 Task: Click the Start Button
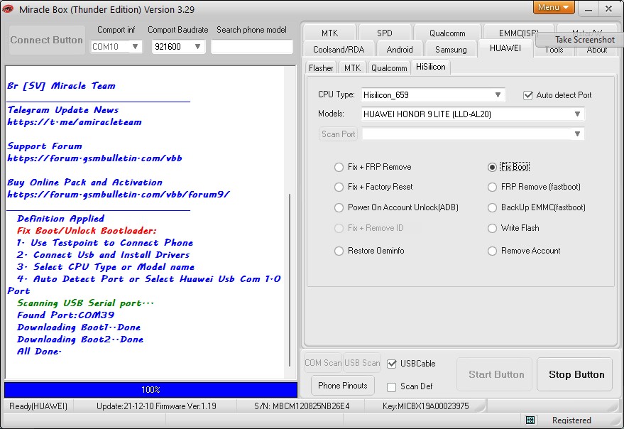coord(496,374)
